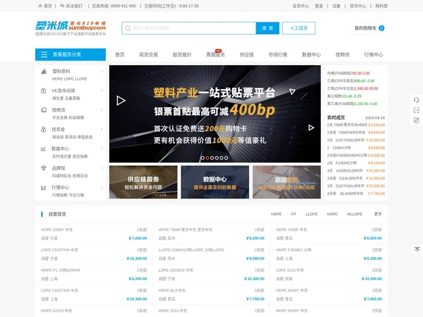Click the 找物流 category icon
This screenshot has height=317, width=423.
tap(43, 110)
